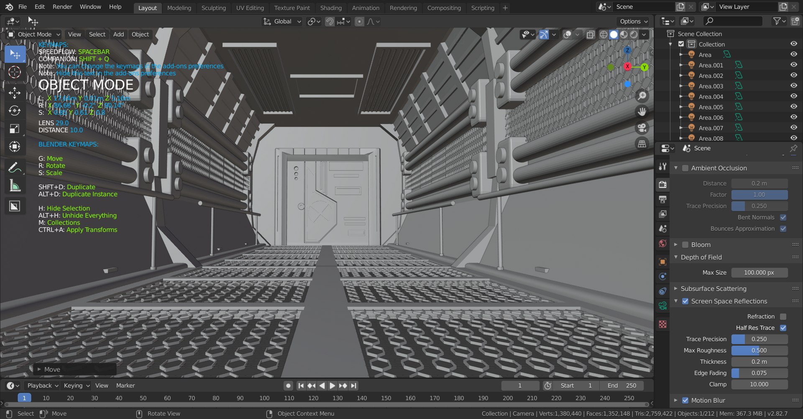Click Marker in timeline header

coord(125,386)
